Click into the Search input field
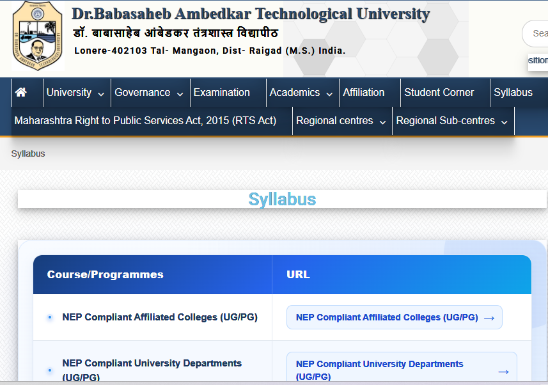Image resolution: width=548 pixels, height=385 pixels. click(x=535, y=33)
